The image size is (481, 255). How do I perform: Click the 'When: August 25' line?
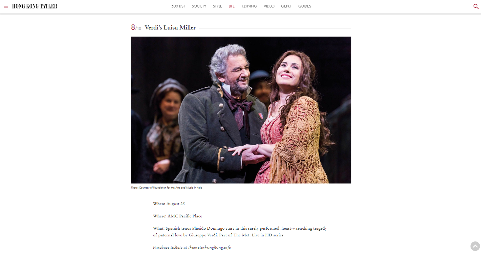point(169,204)
